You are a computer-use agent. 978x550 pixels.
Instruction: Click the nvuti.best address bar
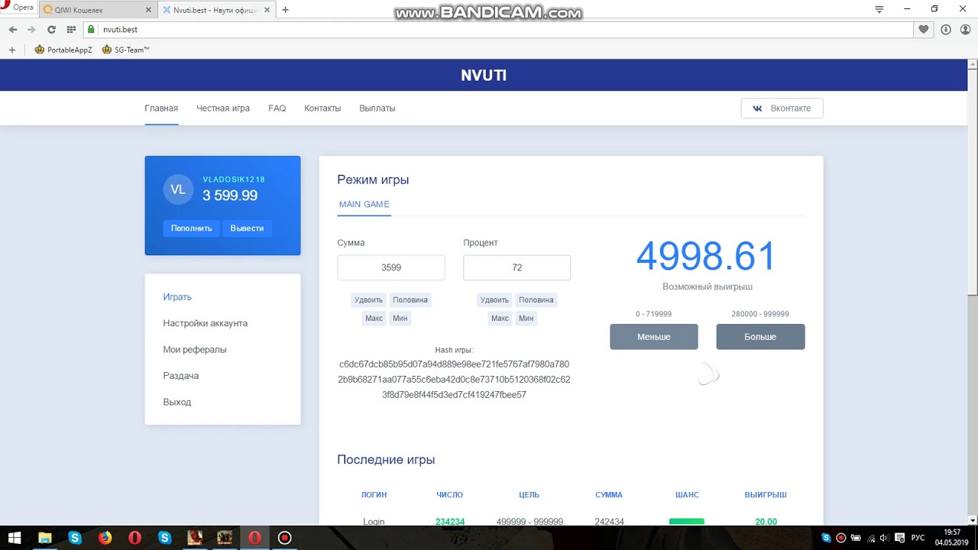497,29
